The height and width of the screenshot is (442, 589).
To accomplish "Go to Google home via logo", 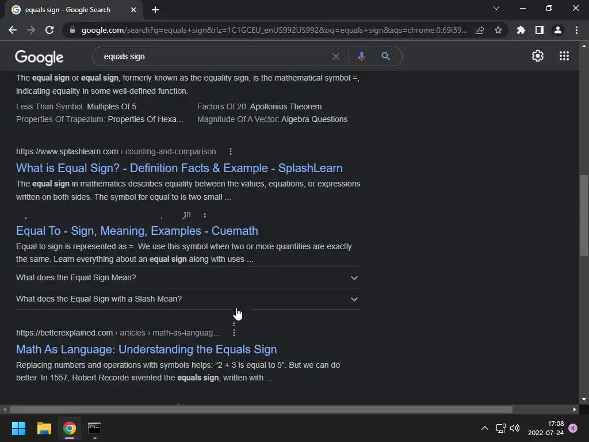I will click(x=39, y=57).
